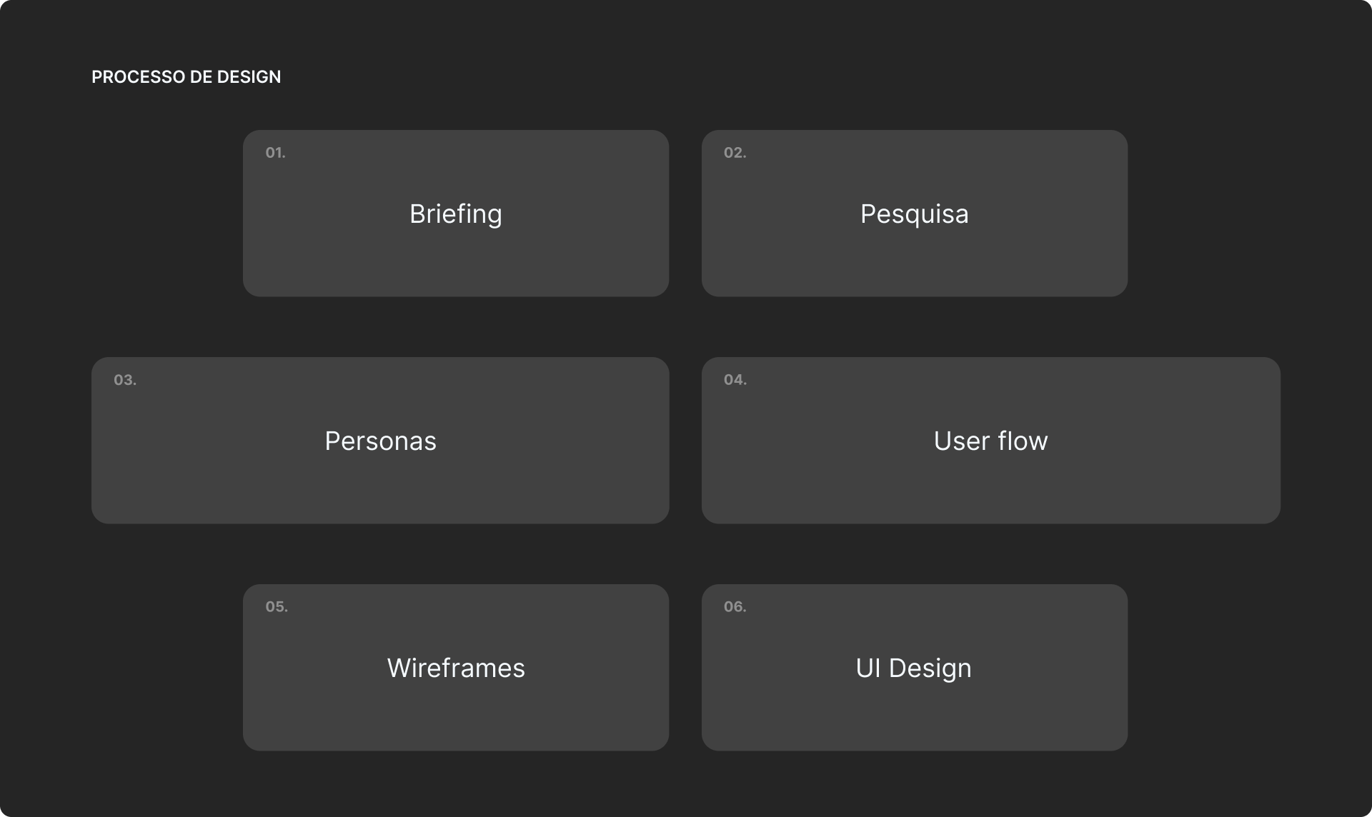Click the 'Personas' title text
Screen dimensions: 1372x817
point(380,441)
